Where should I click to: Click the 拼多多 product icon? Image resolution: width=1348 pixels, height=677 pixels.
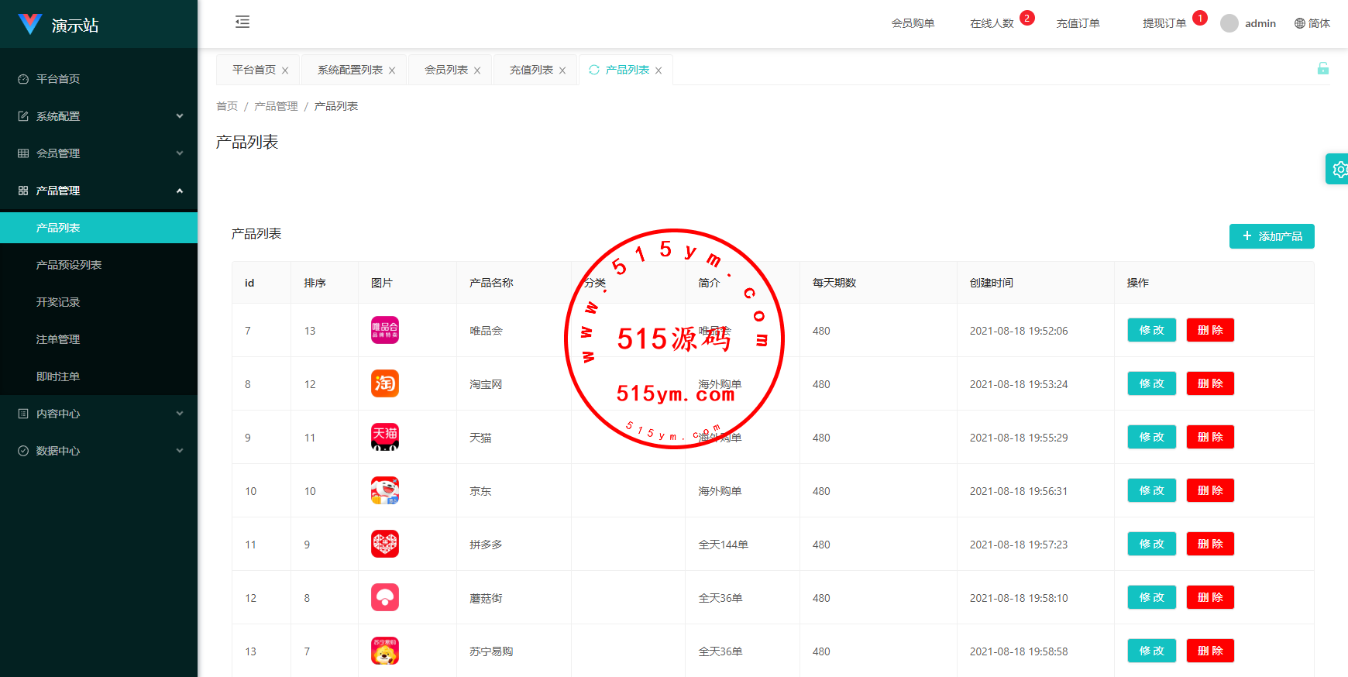[x=385, y=544]
